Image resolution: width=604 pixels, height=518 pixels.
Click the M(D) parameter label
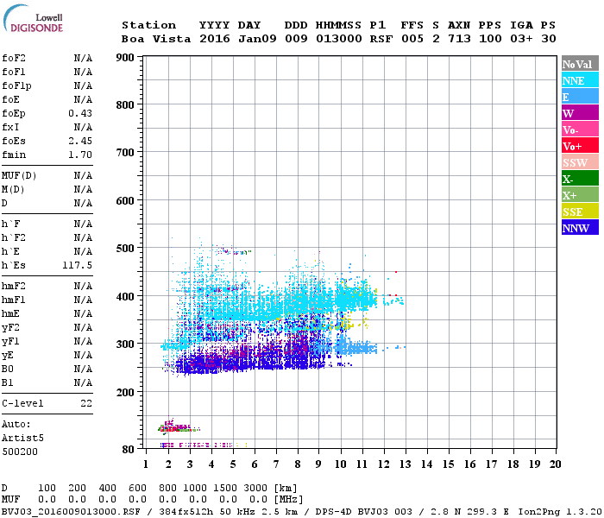click(x=13, y=190)
